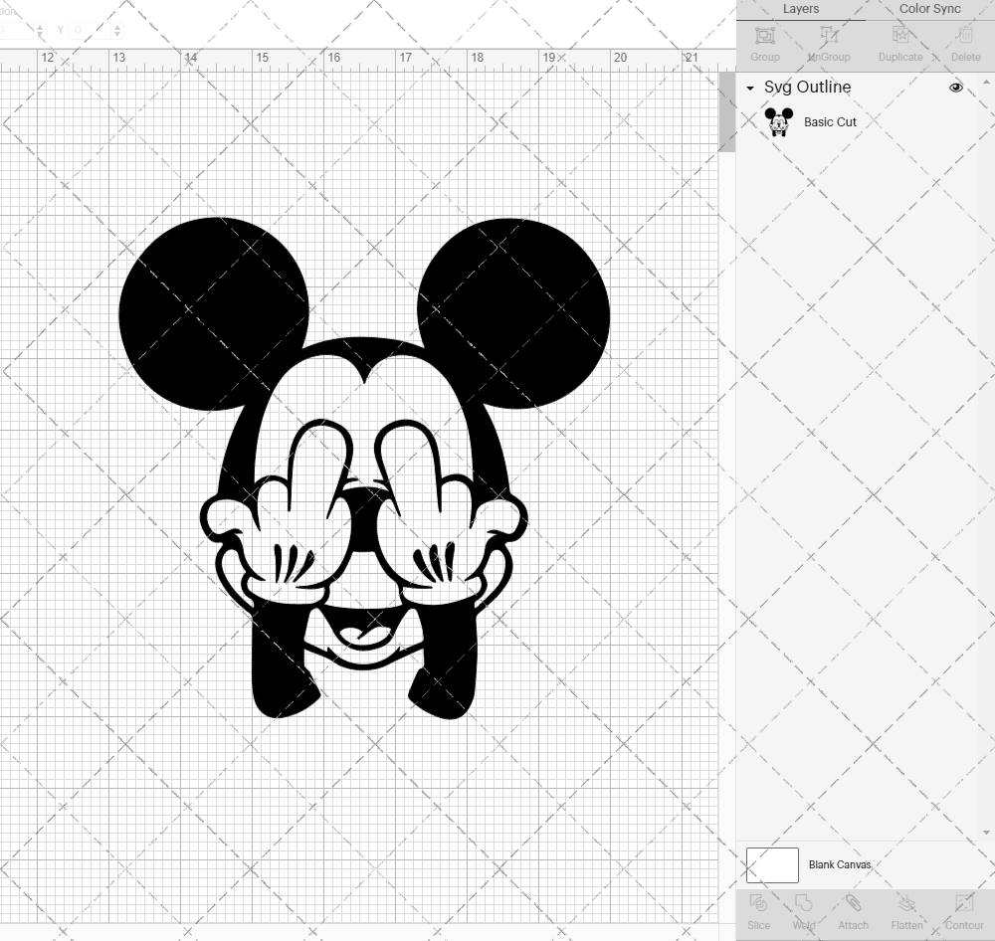Click the Contour tool icon
This screenshot has height=941, width=995.
(x=964, y=903)
